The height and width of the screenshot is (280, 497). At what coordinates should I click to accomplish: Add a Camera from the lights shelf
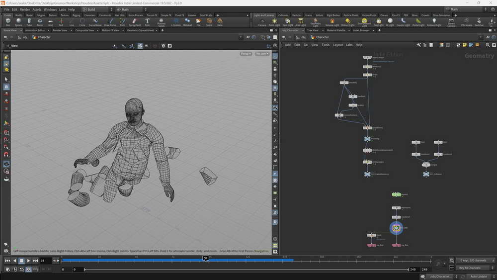coord(262,22)
